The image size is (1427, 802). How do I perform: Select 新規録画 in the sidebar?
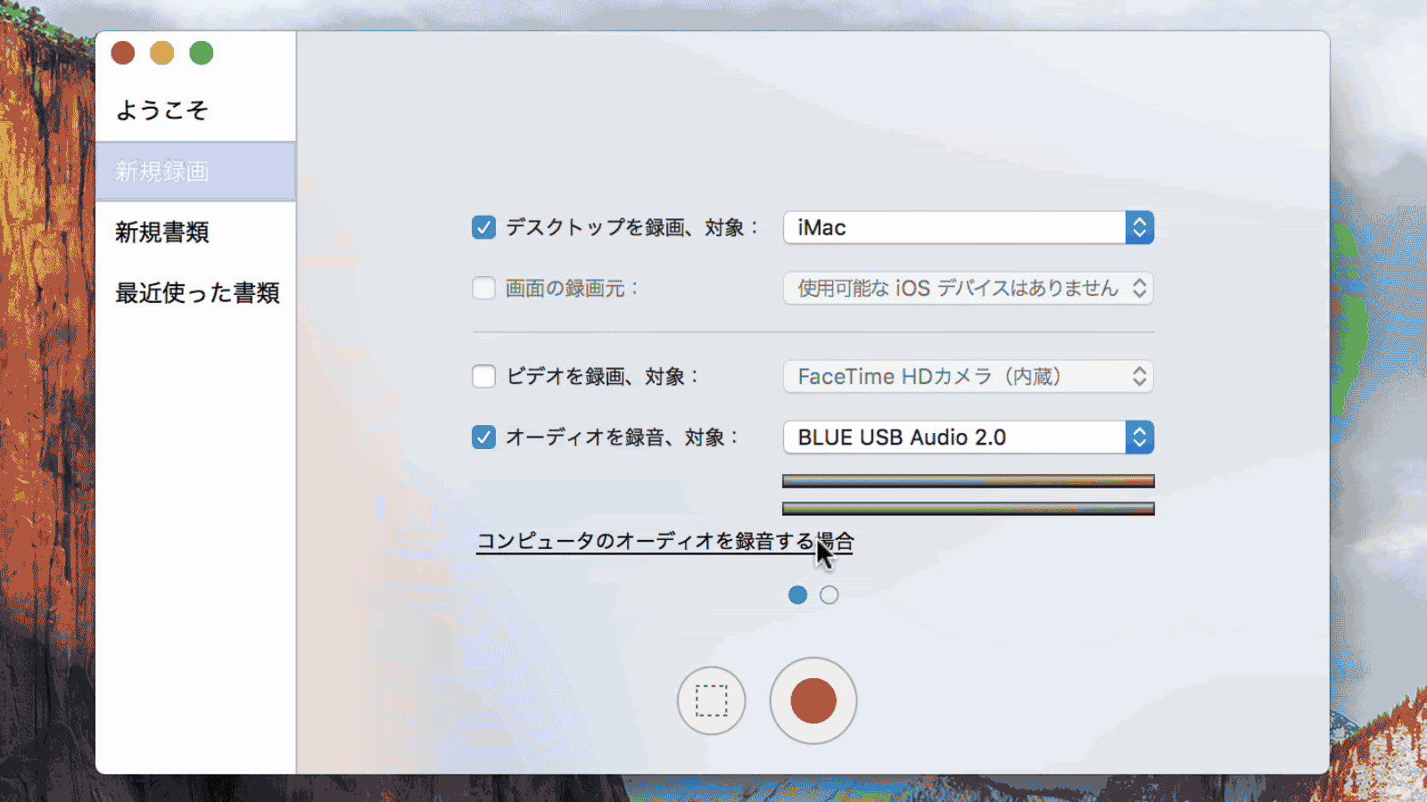[195, 171]
